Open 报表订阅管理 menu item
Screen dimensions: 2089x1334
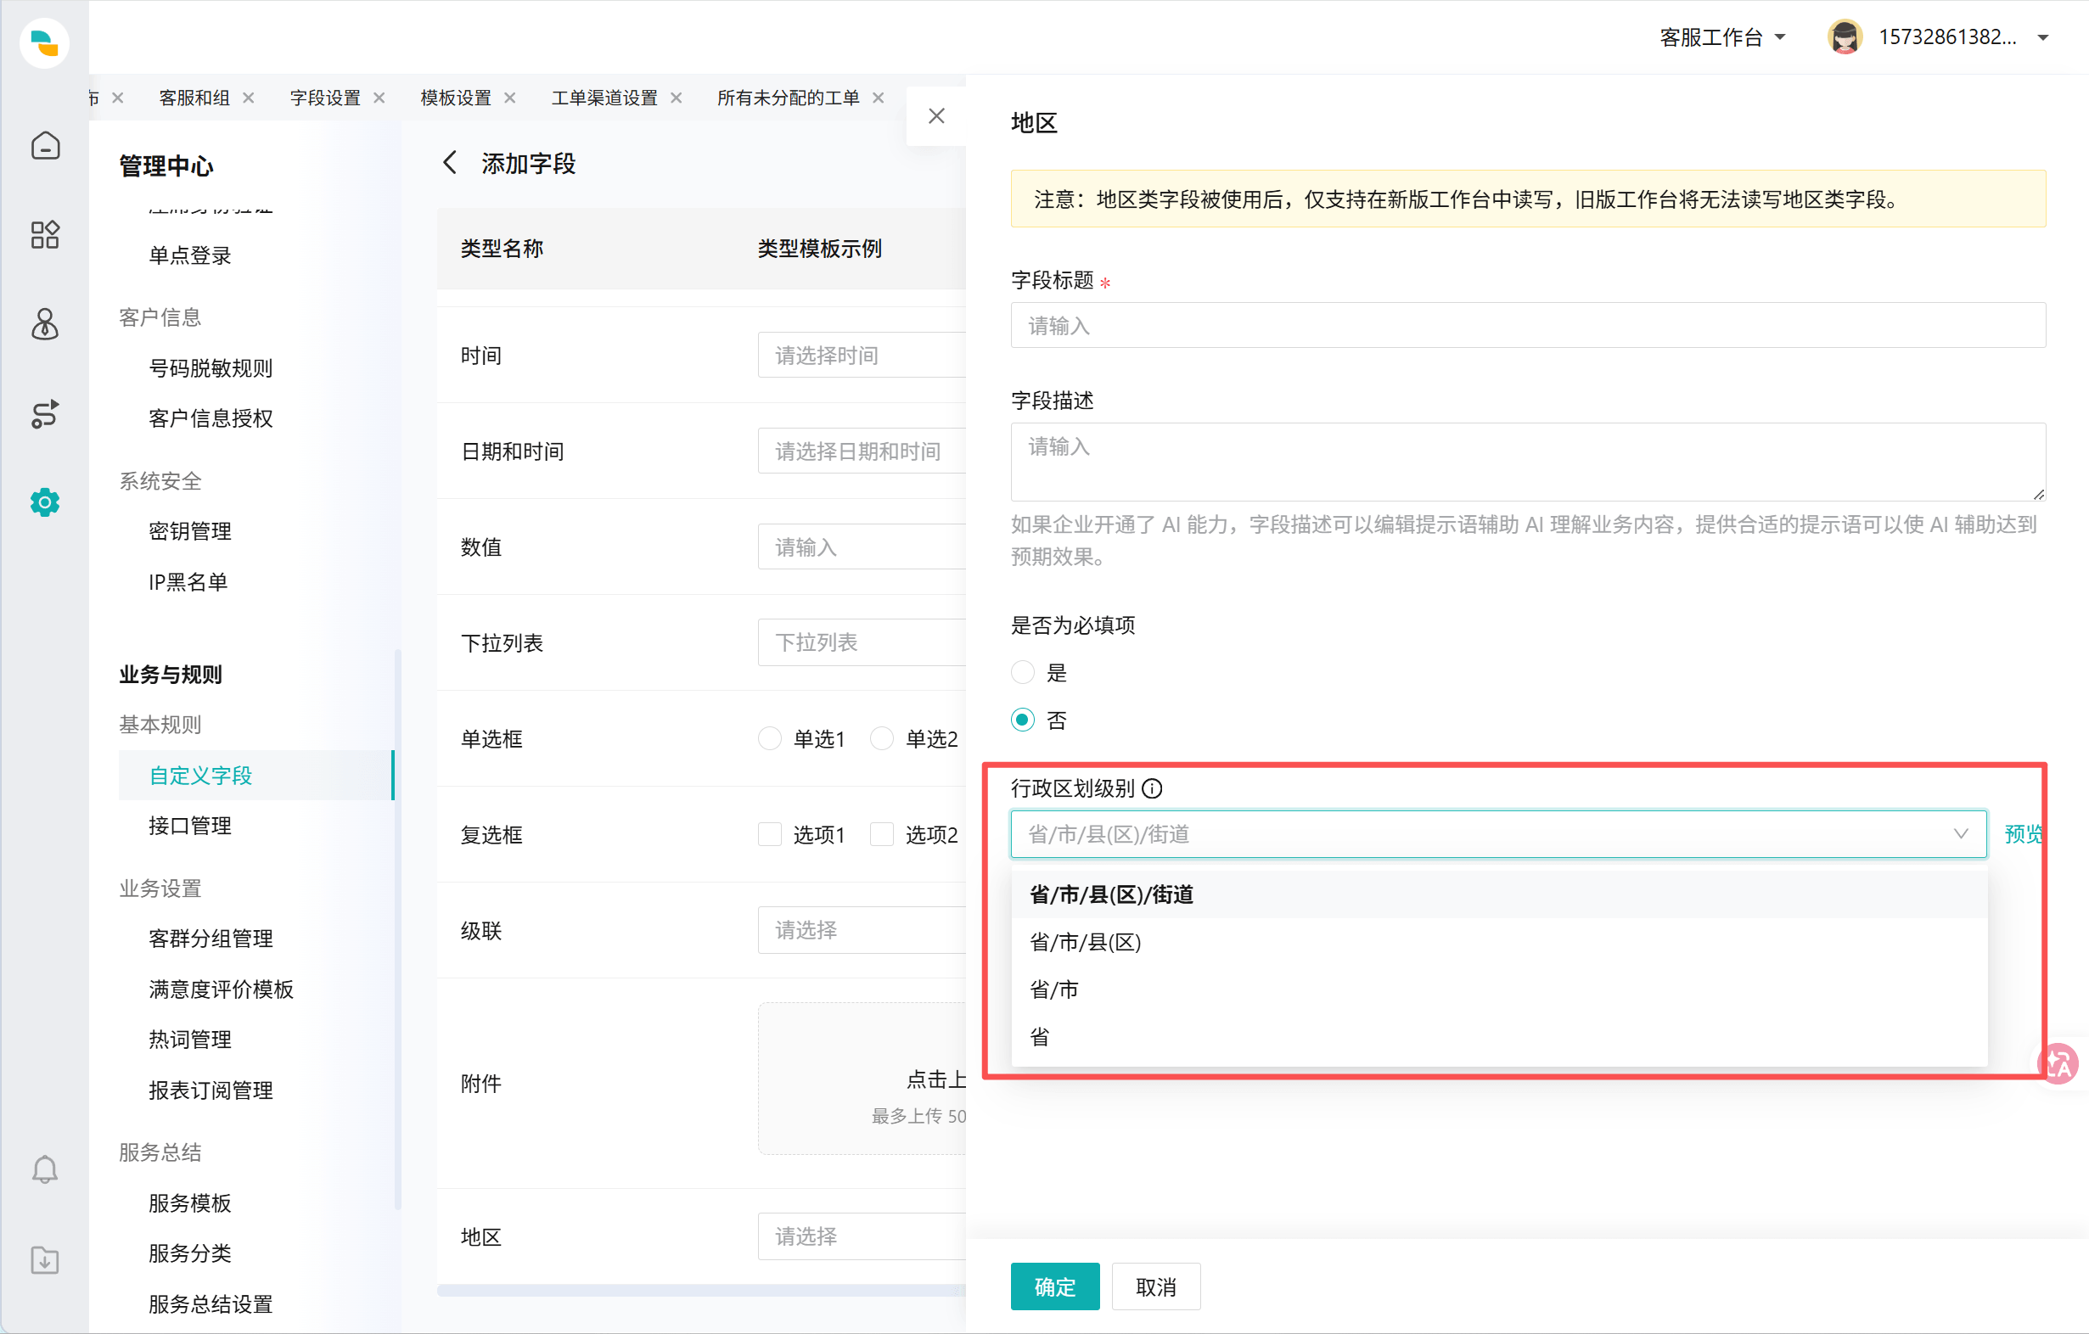pyautogui.click(x=211, y=1090)
